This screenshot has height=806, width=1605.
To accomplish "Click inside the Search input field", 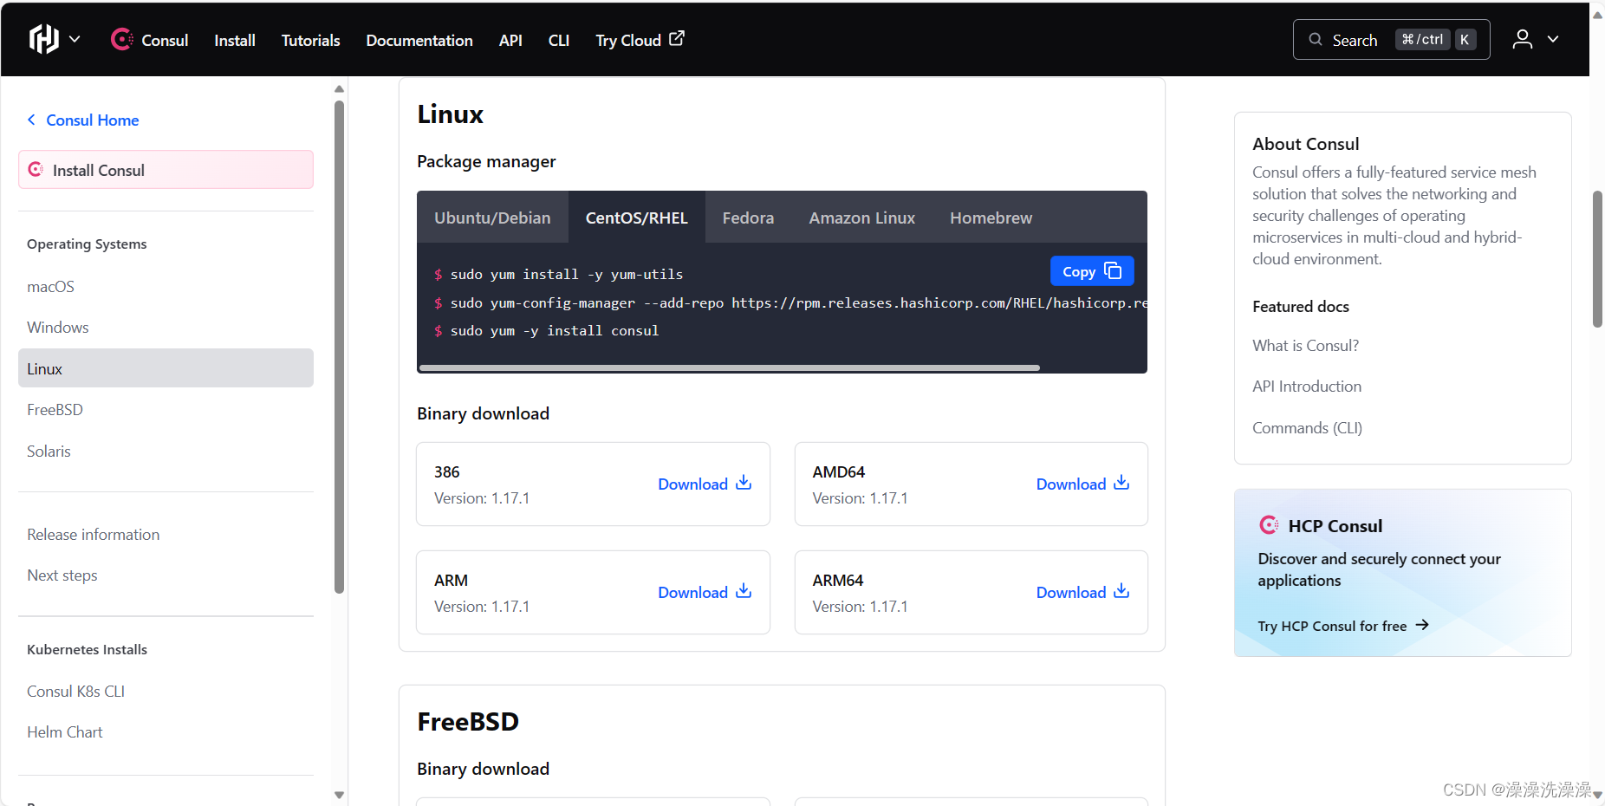I will (1369, 40).
